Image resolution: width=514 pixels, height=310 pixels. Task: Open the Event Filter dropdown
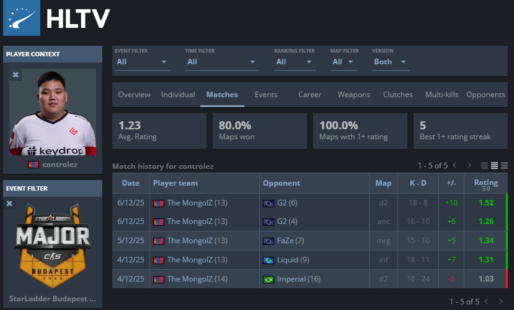click(142, 62)
